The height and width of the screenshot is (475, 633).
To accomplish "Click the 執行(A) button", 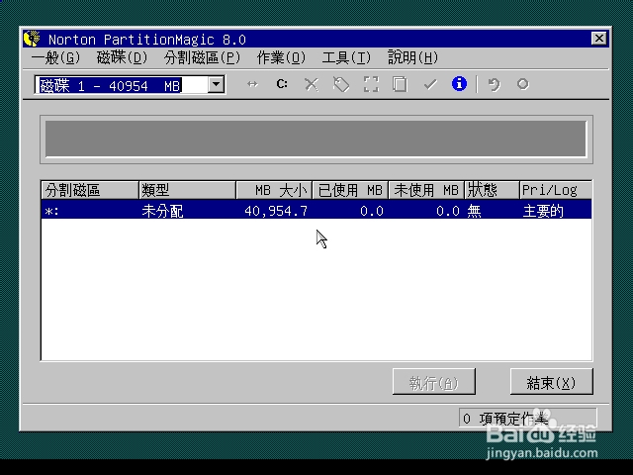I will tap(434, 381).
